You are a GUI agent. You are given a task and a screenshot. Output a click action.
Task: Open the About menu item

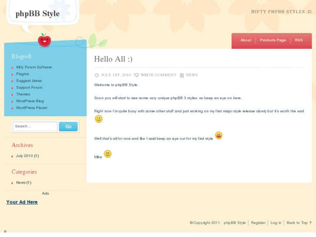246,40
